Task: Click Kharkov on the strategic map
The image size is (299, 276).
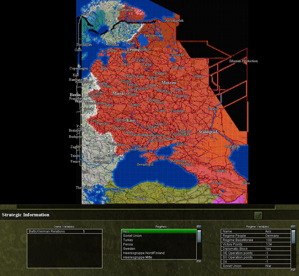Action: click(x=161, y=124)
